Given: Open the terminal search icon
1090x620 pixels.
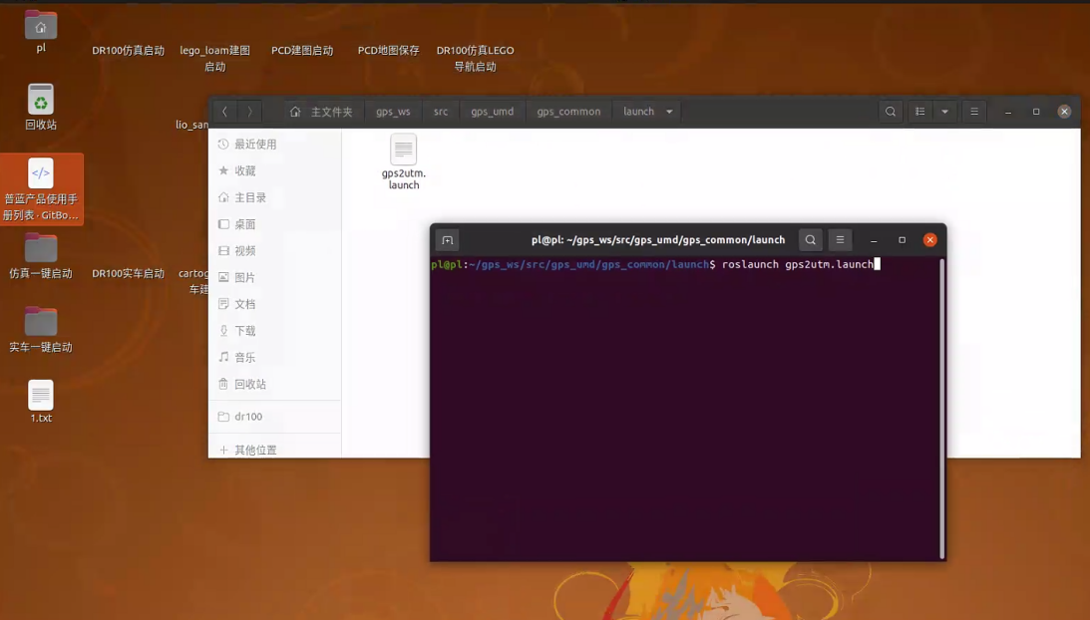Looking at the screenshot, I should tap(811, 240).
